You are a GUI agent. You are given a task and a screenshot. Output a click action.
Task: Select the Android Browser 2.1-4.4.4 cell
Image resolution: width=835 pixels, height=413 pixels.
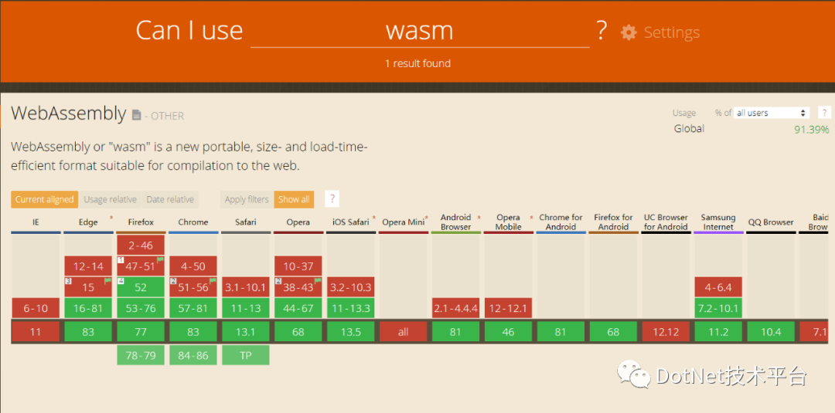click(x=456, y=308)
